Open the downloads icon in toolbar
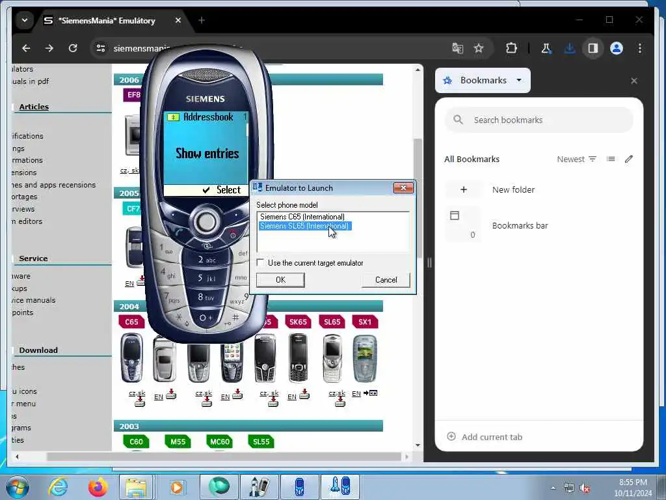 pos(570,48)
